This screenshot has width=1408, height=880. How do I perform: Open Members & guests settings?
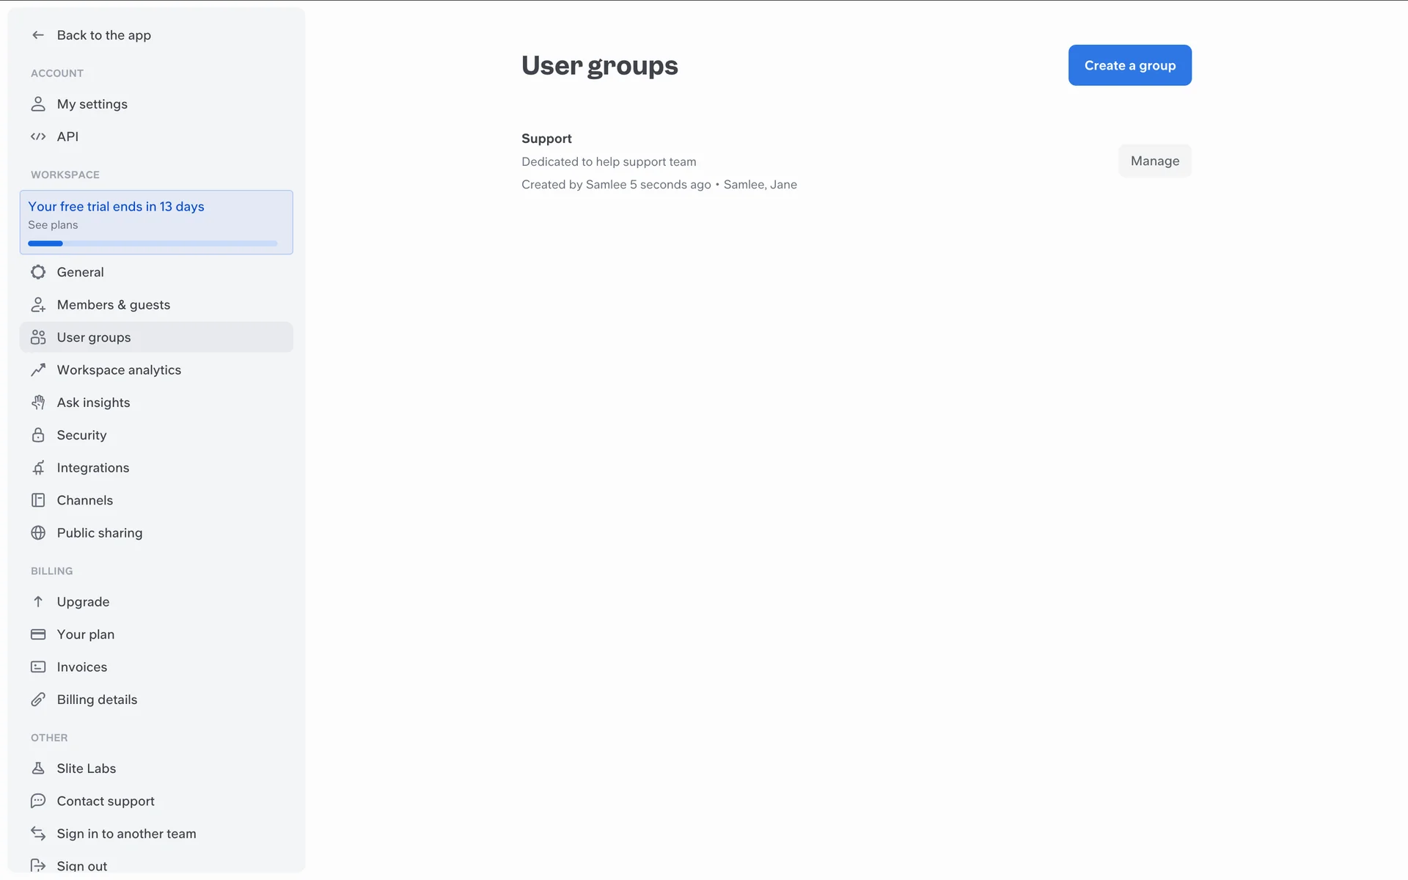pos(113,305)
